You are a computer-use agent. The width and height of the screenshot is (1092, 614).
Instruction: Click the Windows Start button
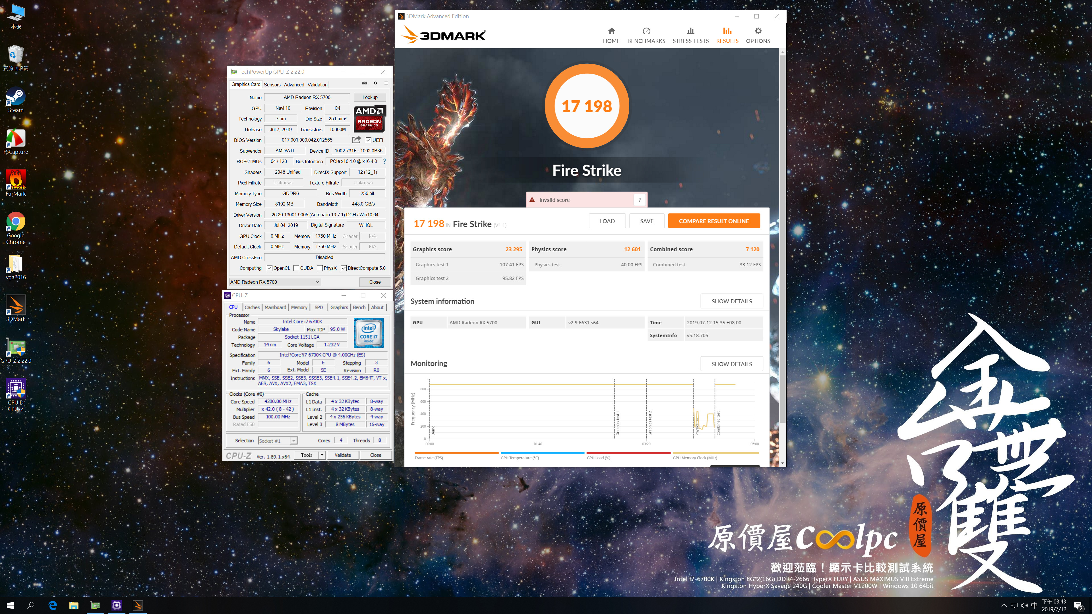pyautogui.click(x=10, y=605)
